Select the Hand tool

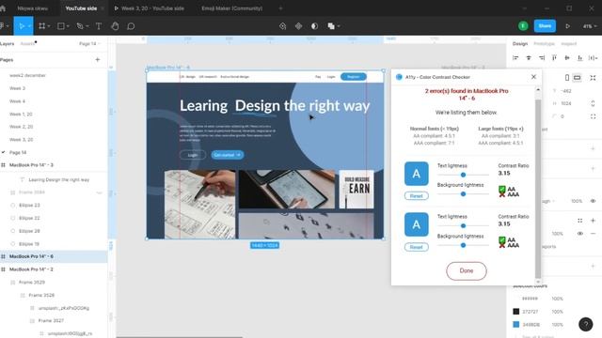point(115,26)
